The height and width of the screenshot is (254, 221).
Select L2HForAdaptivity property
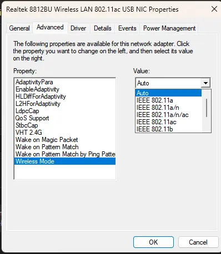click(65, 104)
